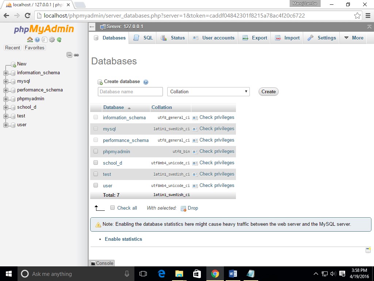
Task: Tick the phpmyadmin row checkbox
Action: 96,151
